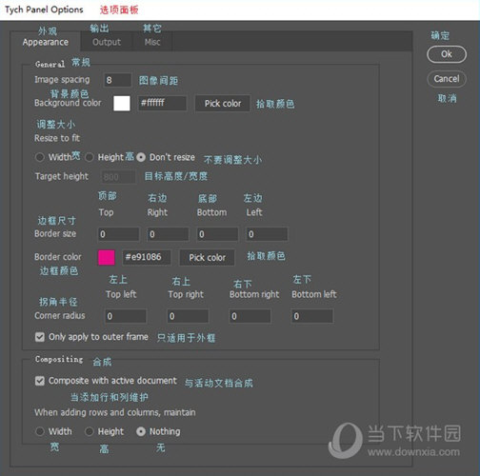Select the Height resize radio button
The width and height of the screenshot is (480, 476).
tap(90, 157)
